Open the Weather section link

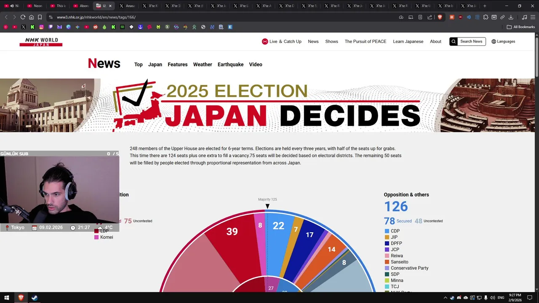(203, 64)
